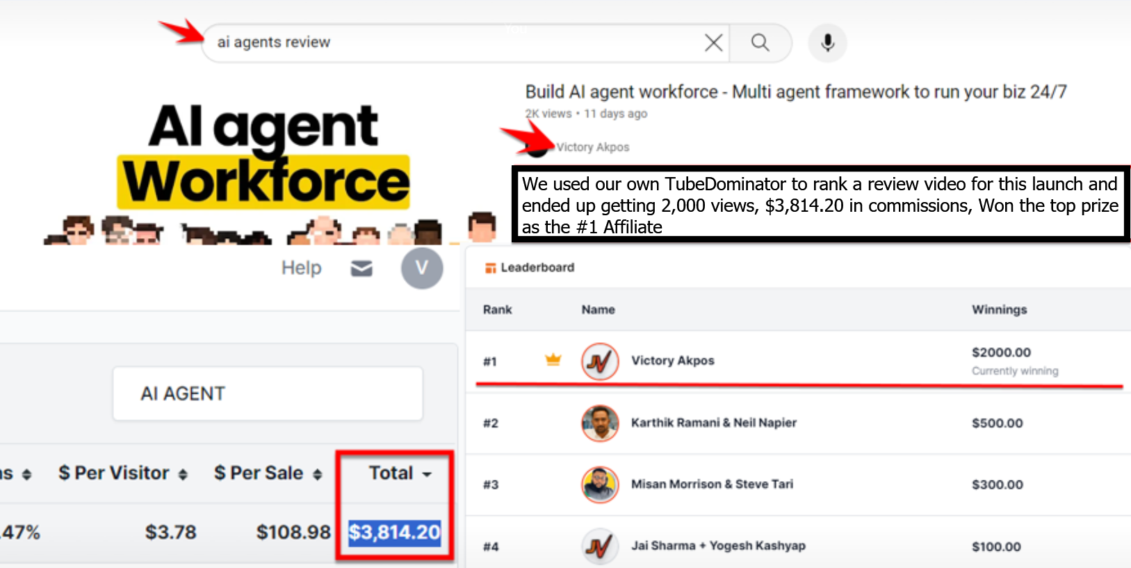Click the AI AGENT text field

(x=268, y=394)
